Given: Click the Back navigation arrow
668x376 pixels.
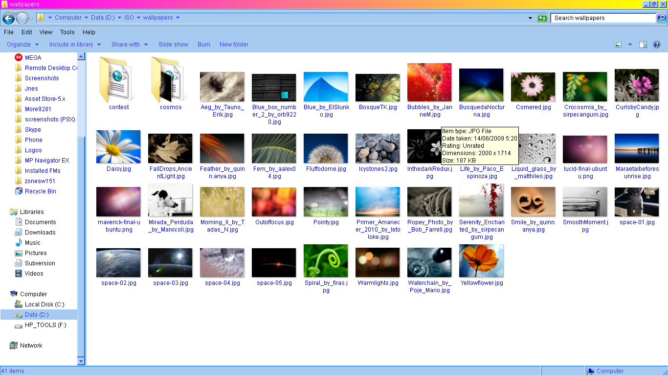Looking at the screenshot, I should [8, 19].
